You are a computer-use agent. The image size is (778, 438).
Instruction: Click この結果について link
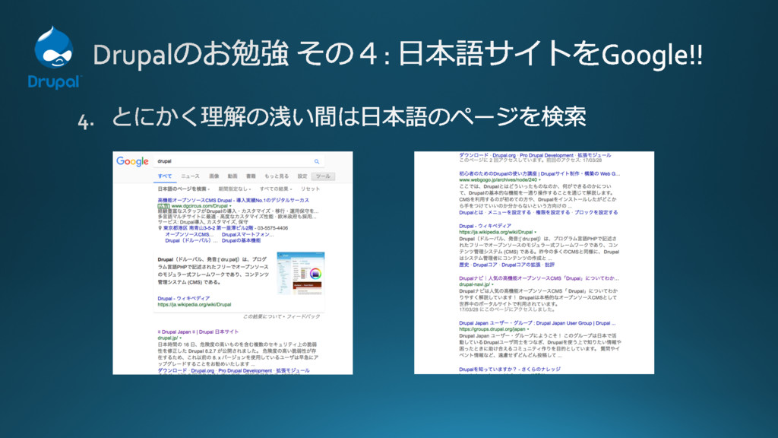click(x=262, y=316)
